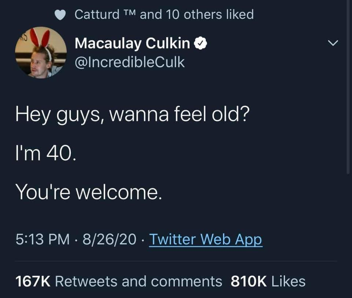Click the Macaulay Culkin display name

132,44
